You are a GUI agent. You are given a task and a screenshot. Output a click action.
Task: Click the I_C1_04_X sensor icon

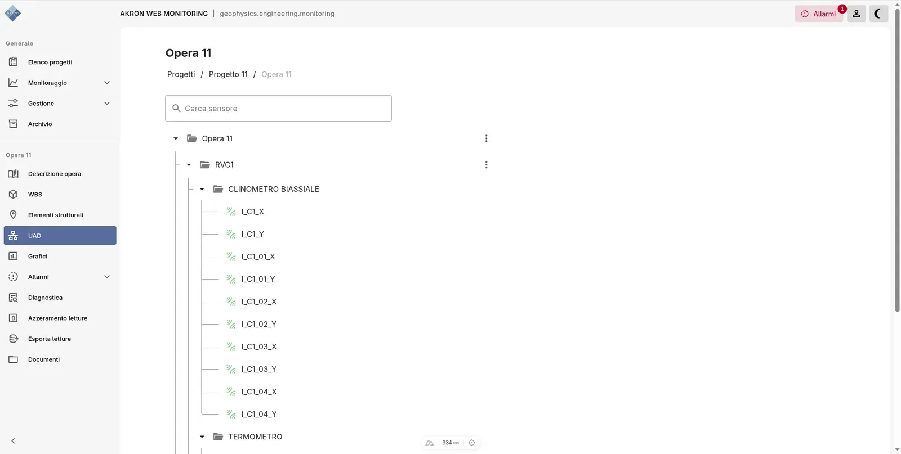click(231, 392)
